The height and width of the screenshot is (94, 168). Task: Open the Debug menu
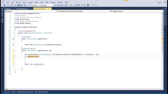coord(30,2)
